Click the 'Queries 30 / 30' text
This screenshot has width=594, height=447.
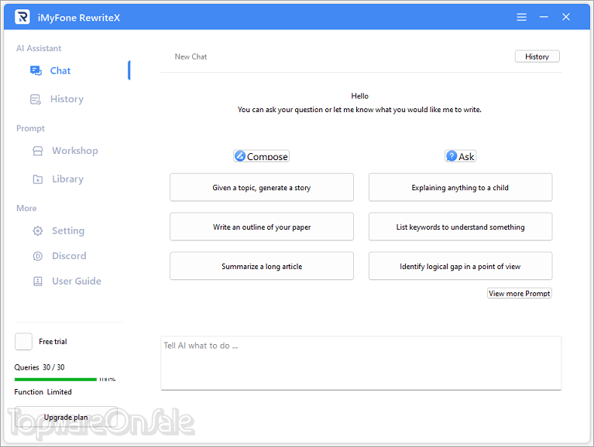point(39,367)
